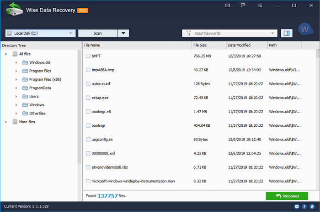This screenshot has width=320, height=212.
Task: Expand the Otherfiles folder node
Action: pos(16,114)
